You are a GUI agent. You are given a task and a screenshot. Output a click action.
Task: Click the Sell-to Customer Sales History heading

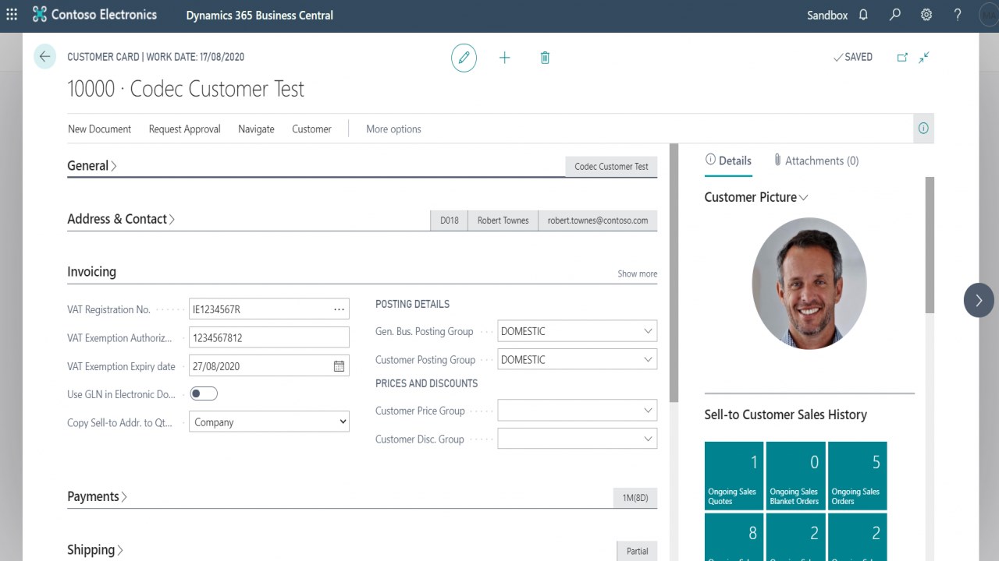pos(786,415)
